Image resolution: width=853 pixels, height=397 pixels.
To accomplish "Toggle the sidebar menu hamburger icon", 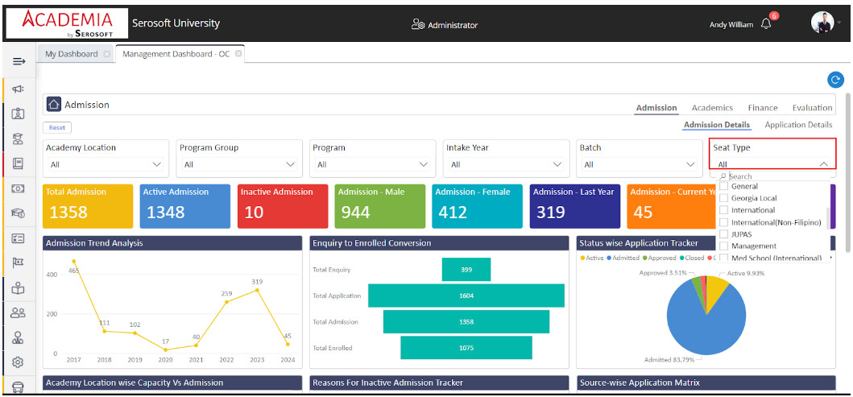I will click(x=19, y=61).
